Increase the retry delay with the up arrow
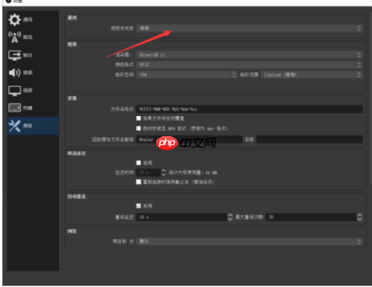 (230, 215)
